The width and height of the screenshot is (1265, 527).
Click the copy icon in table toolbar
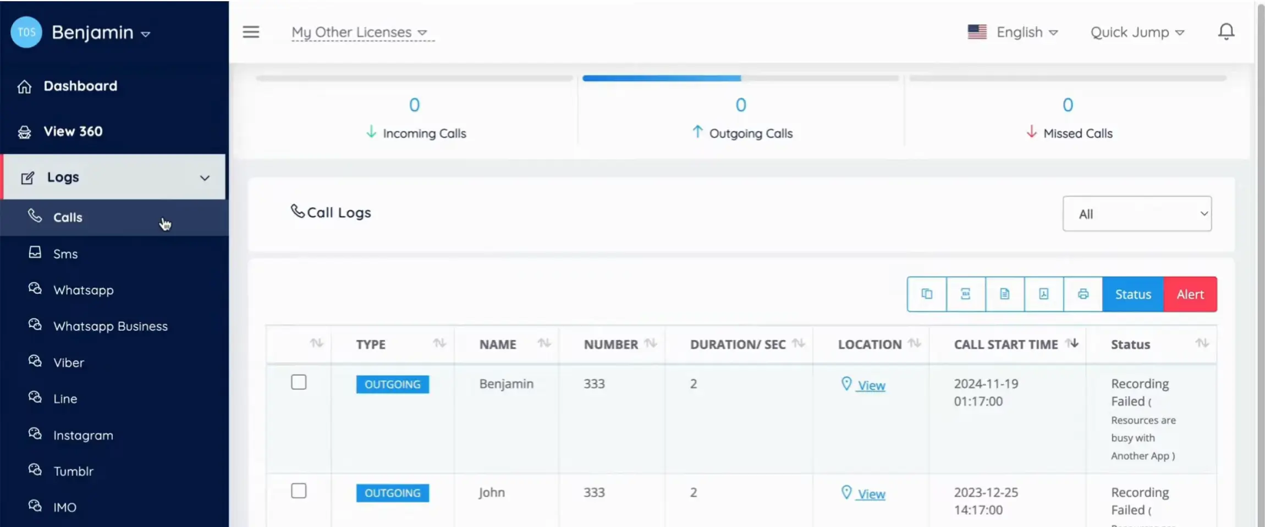click(x=927, y=294)
